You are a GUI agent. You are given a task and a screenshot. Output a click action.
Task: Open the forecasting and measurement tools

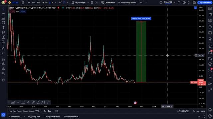(x=3, y=37)
